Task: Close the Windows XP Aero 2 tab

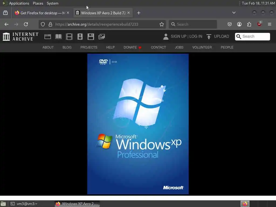Action: click(x=129, y=13)
